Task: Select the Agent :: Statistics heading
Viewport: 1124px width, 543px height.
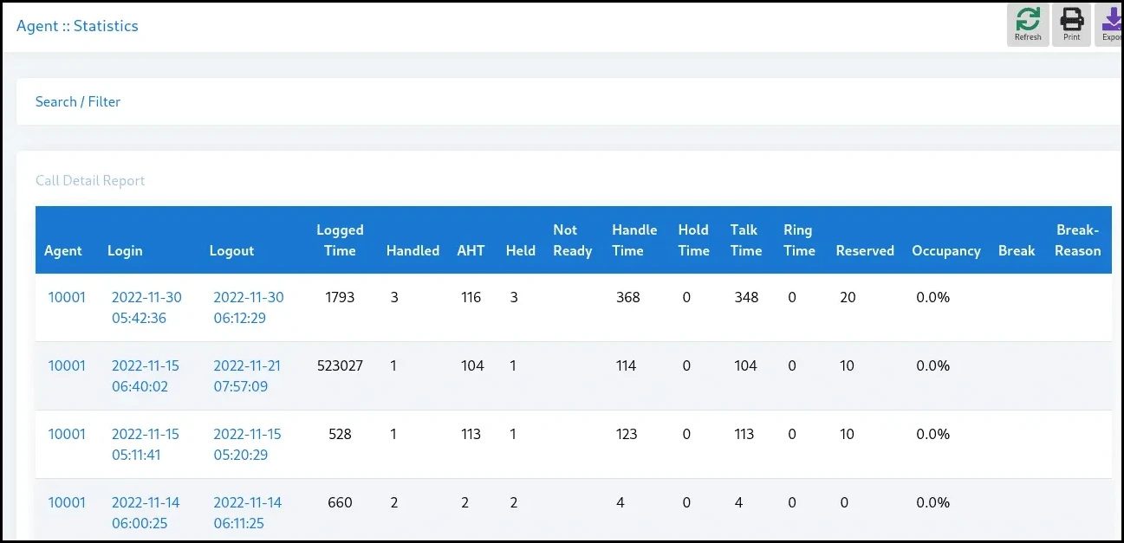Action: (x=77, y=26)
